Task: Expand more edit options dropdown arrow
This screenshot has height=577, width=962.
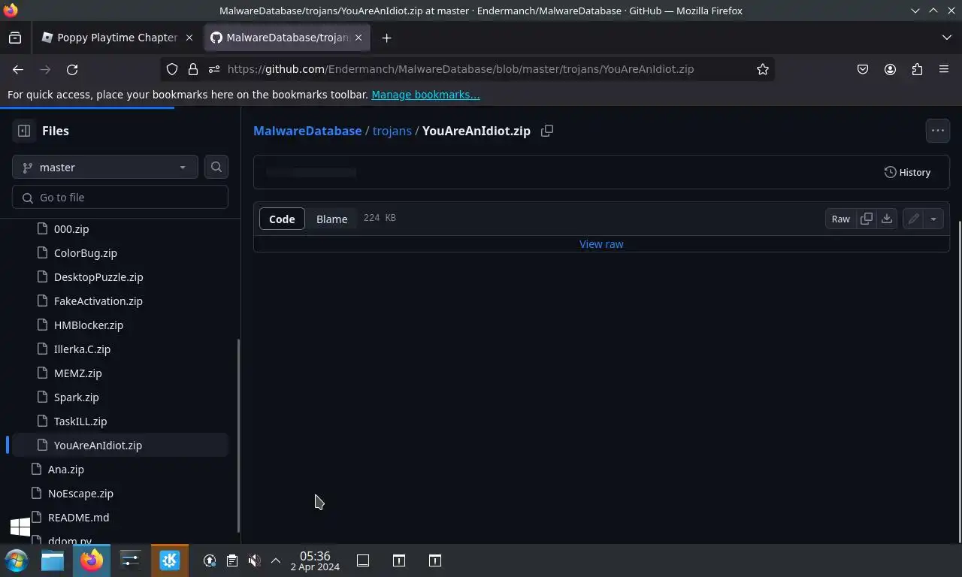Action: point(933,219)
